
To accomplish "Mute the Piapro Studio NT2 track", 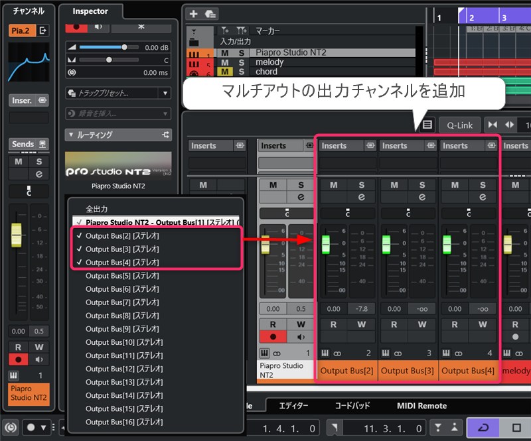I will tap(225, 53).
